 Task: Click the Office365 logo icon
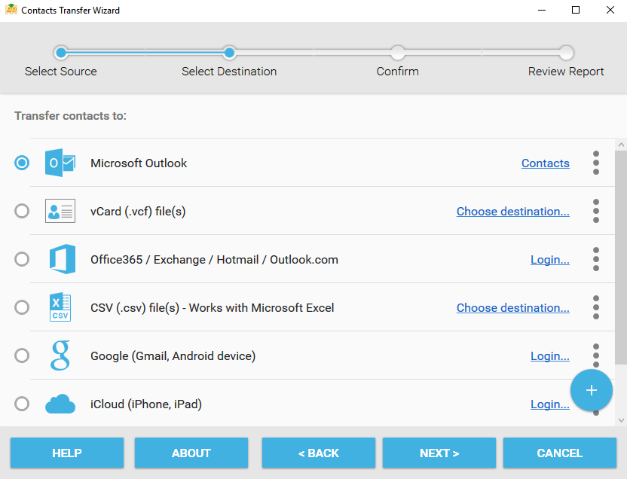[x=62, y=259]
